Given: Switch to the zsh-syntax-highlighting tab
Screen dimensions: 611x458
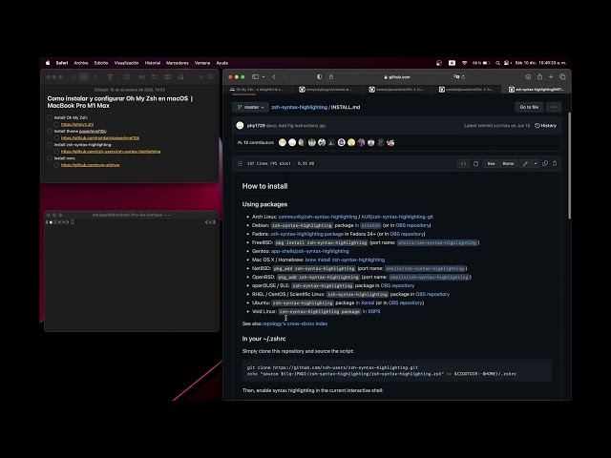Looking at the screenshot, I should coord(537,89).
